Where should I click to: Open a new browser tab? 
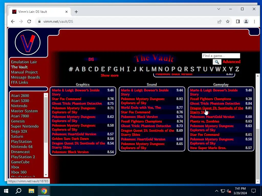coord(76,12)
